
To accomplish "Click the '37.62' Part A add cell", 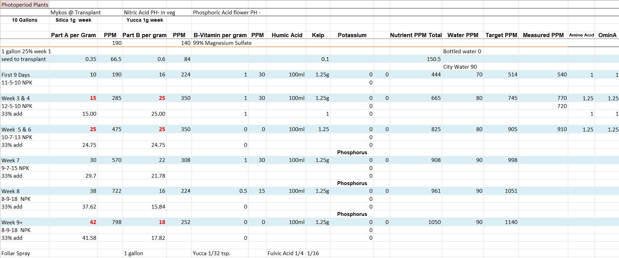I will coord(89,206).
